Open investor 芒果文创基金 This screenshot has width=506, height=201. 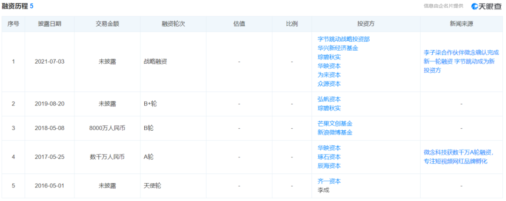pos(335,124)
